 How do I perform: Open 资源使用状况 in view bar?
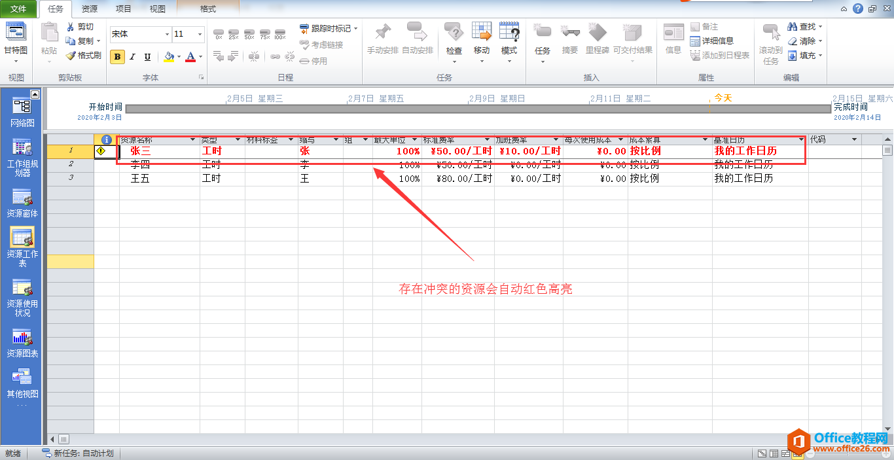coord(22,298)
